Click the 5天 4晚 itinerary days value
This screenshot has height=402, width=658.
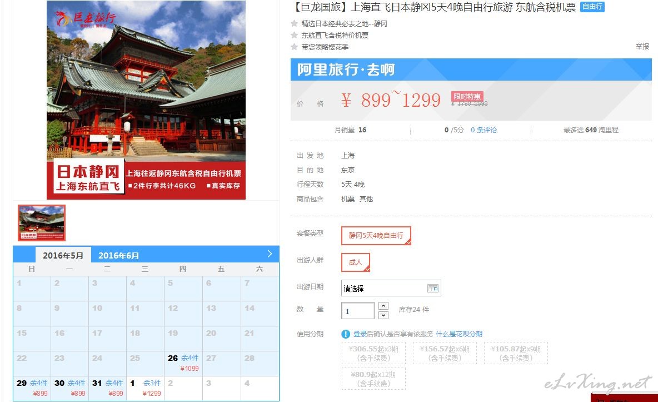353,185
